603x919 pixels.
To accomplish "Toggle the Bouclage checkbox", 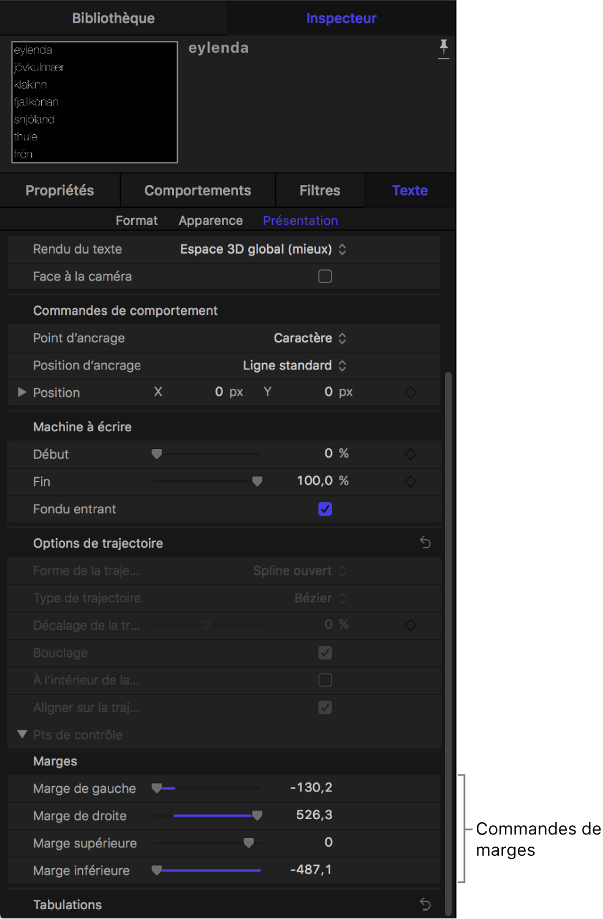I will (x=325, y=652).
